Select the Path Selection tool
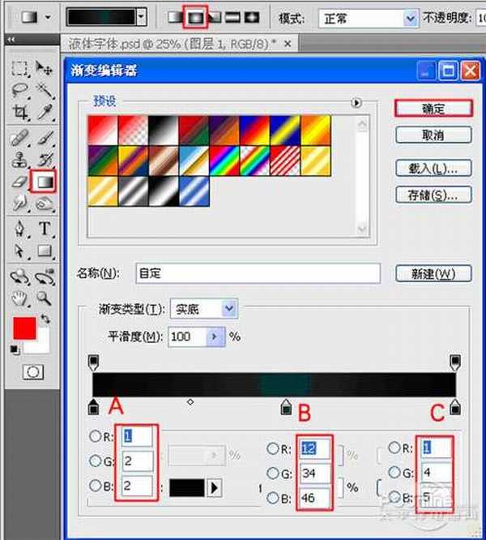This screenshot has height=540, width=486. pyautogui.click(x=19, y=251)
